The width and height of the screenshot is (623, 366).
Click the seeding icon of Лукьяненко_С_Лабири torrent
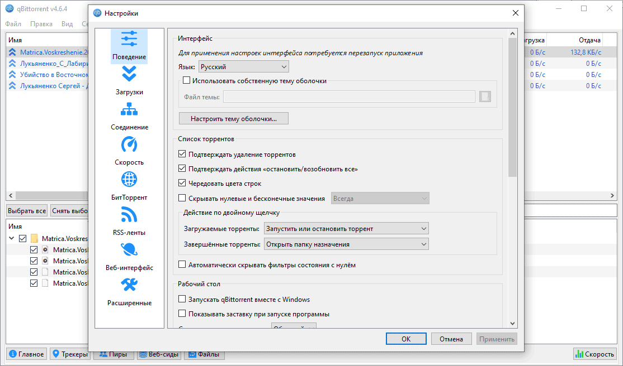(x=12, y=64)
